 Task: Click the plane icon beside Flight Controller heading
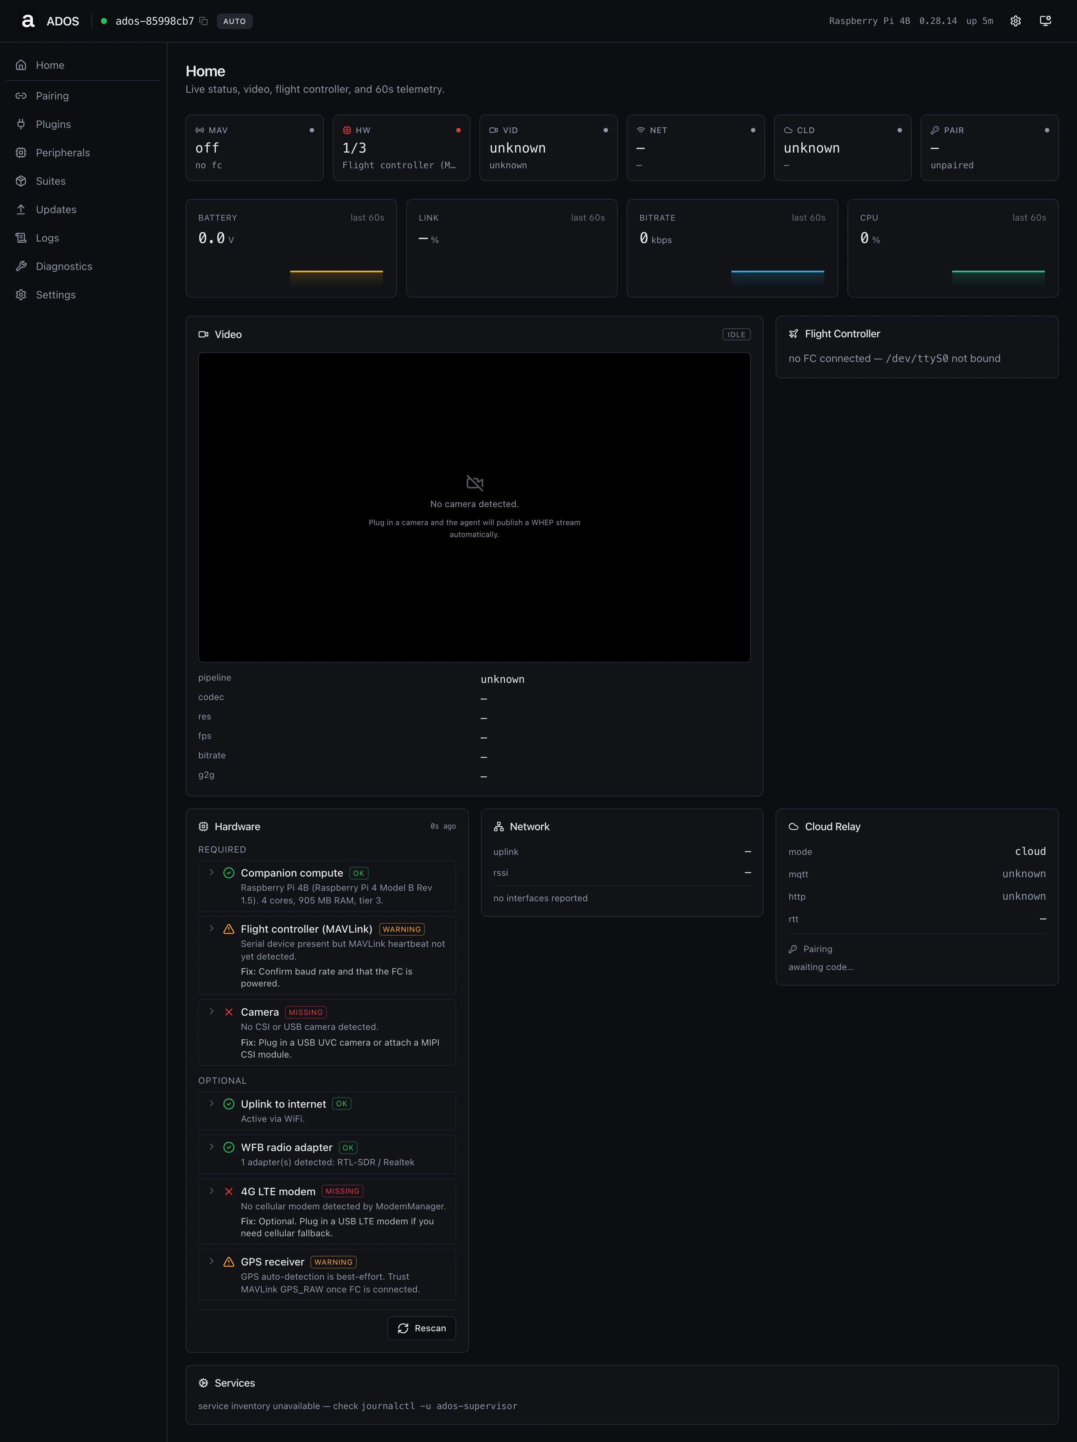click(794, 334)
